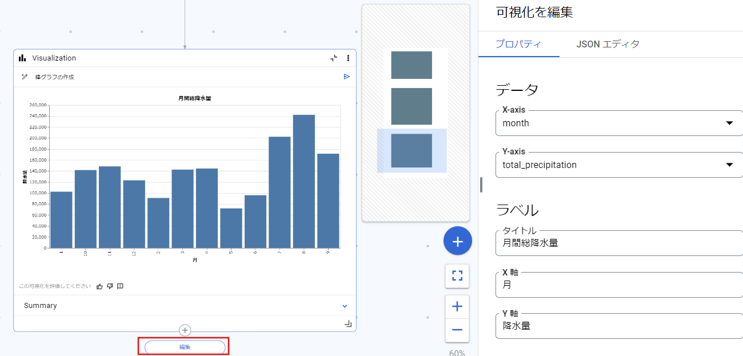Screen dimensions: 743x356
Task: Click the panel divider drag handle
Action: [x=481, y=185]
